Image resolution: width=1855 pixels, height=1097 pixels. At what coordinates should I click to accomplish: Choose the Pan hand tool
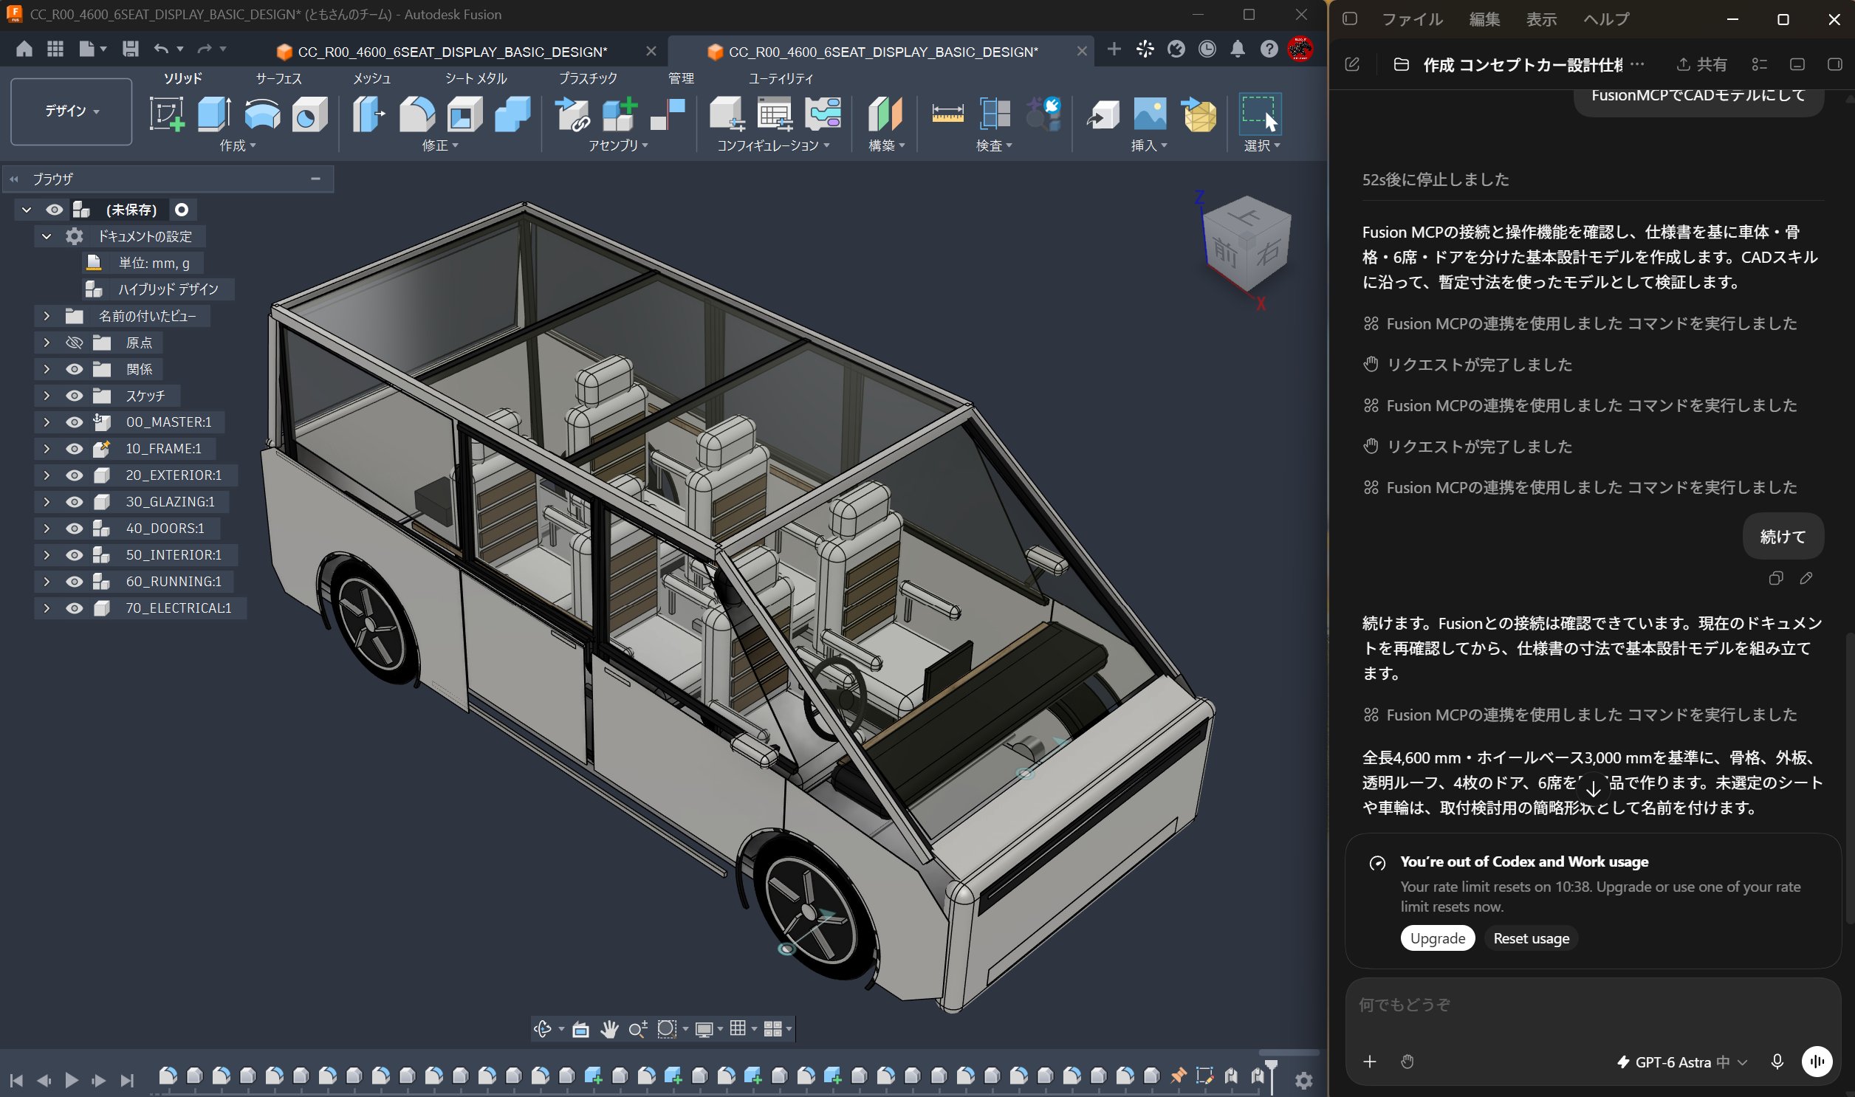coord(608,1028)
